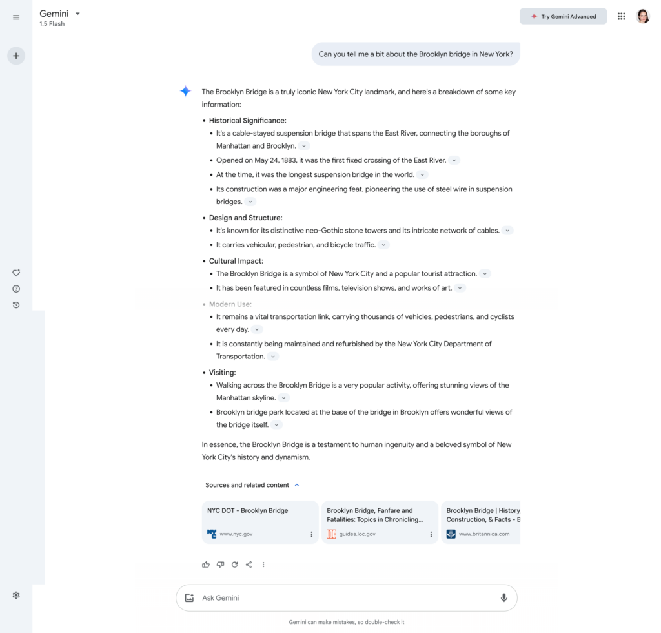Click '1.5 Flash' model label
This screenshot has height=633, width=661.
pos(52,24)
